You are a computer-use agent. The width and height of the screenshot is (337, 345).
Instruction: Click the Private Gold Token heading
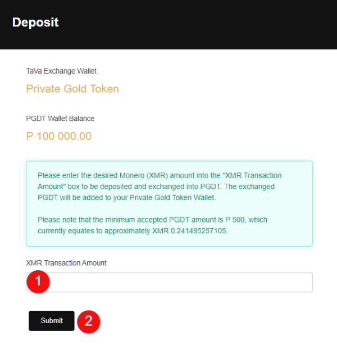click(x=72, y=89)
